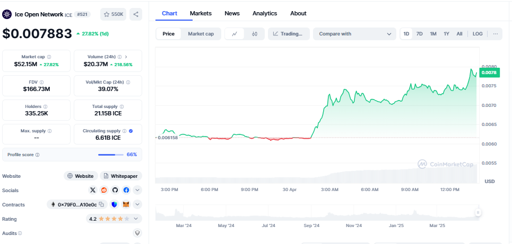Screen dimensions: 512x244
Task: Open the X (Twitter) social link
Action: pyautogui.click(x=93, y=190)
